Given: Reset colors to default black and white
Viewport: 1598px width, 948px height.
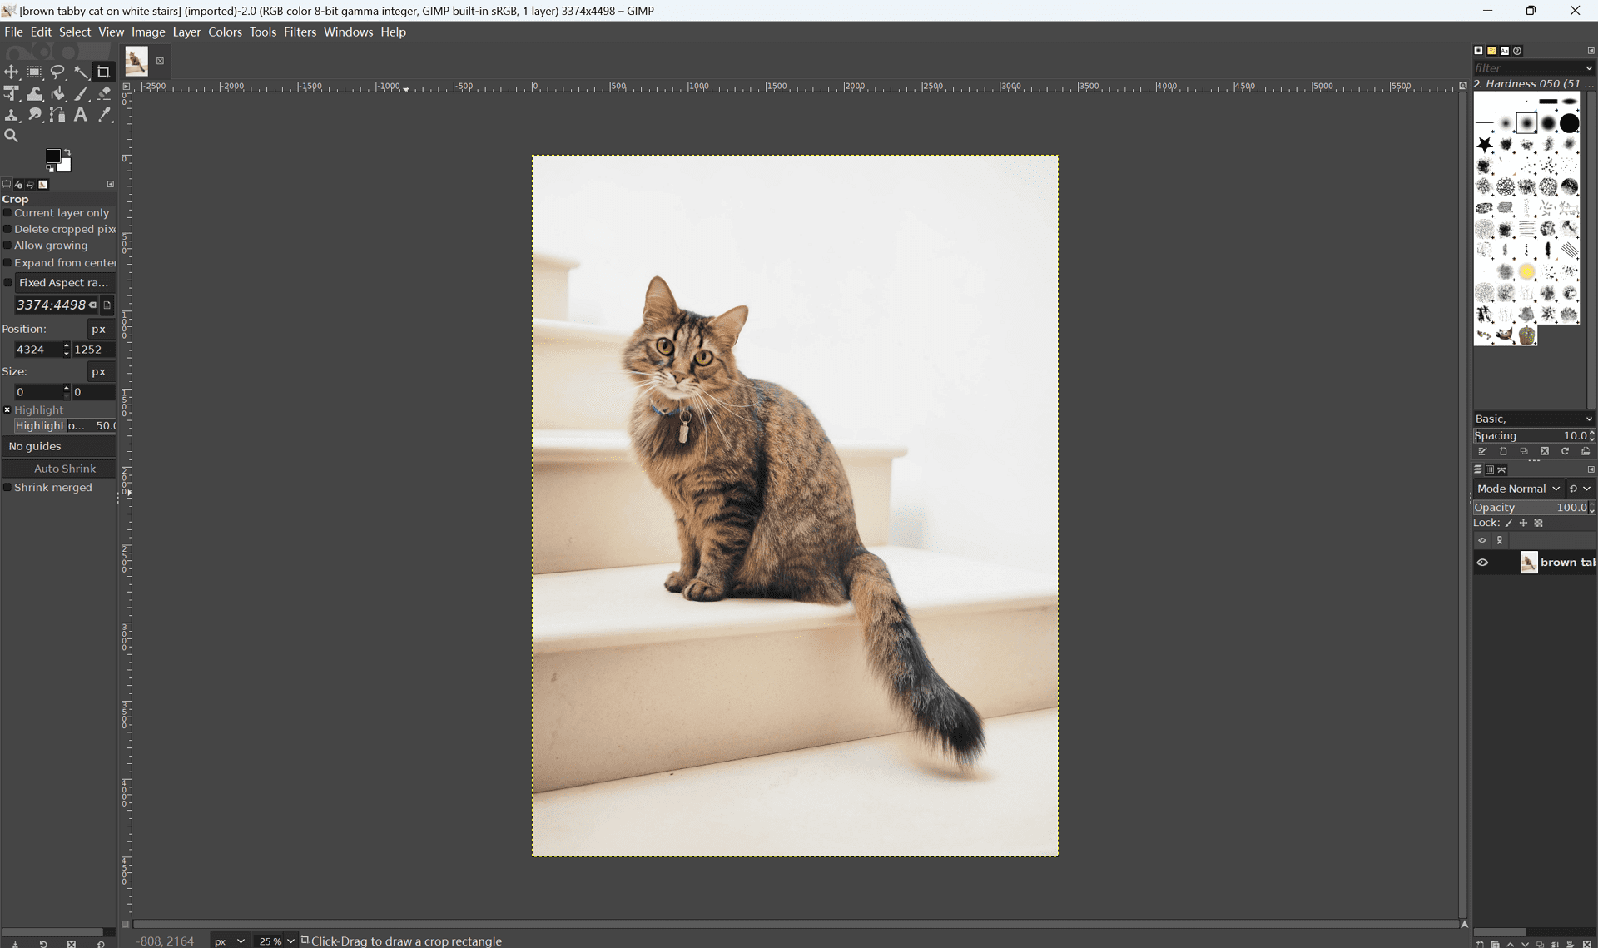Looking at the screenshot, I should coord(50,168).
